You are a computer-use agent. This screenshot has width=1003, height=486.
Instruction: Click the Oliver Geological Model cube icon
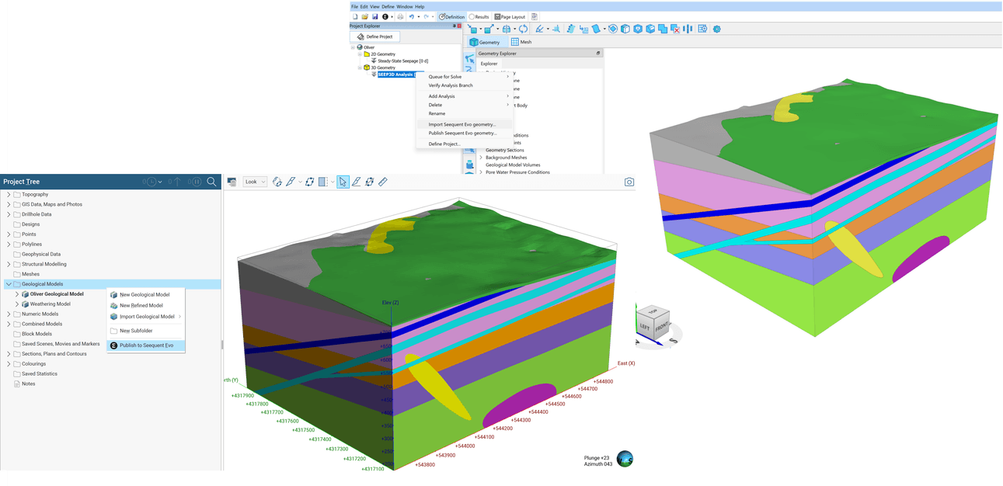pos(26,294)
